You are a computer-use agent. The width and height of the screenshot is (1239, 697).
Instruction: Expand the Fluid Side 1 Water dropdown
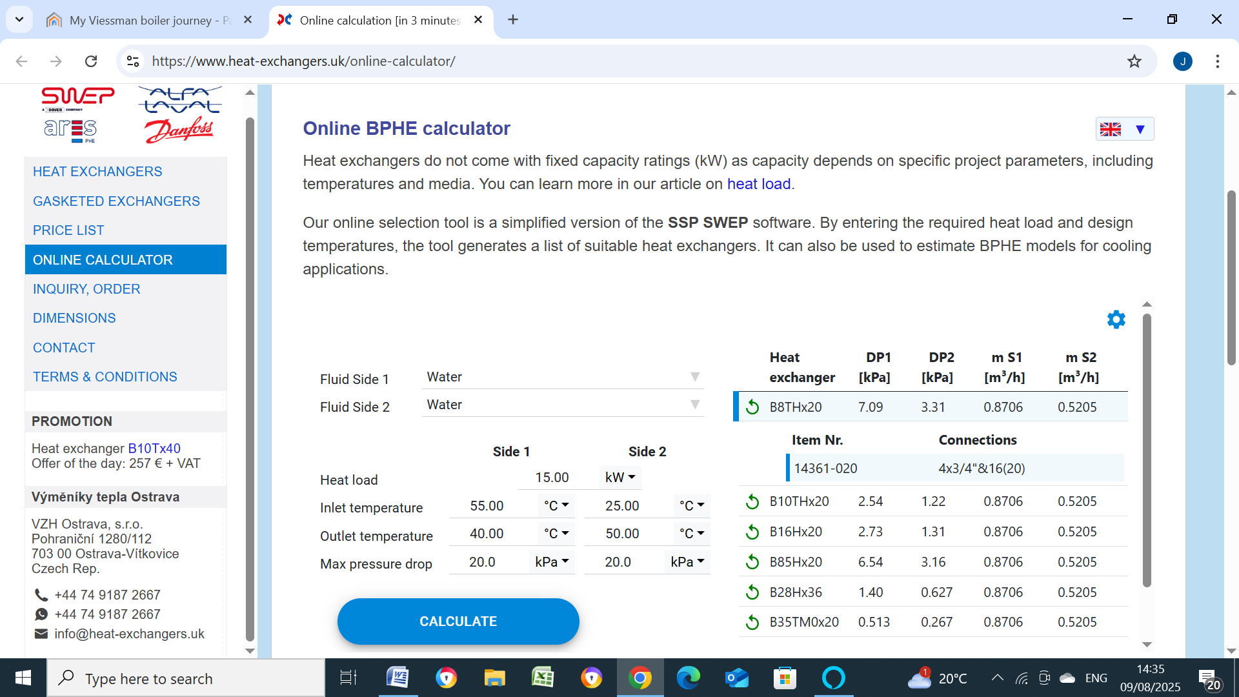(563, 377)
